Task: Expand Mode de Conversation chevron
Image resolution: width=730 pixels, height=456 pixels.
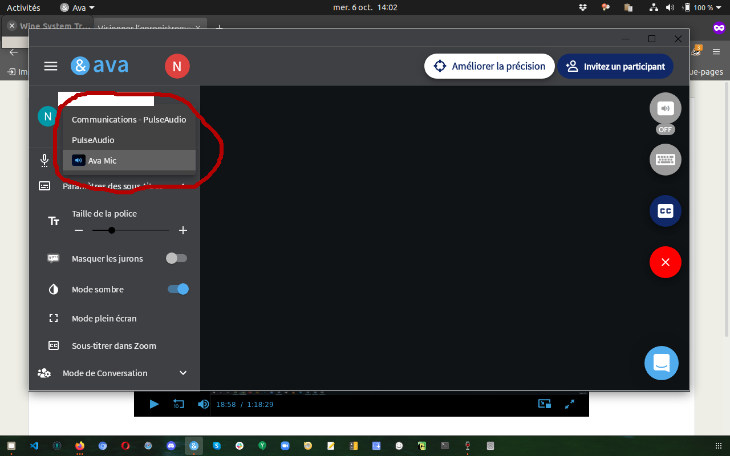Action: pos(183,373)
